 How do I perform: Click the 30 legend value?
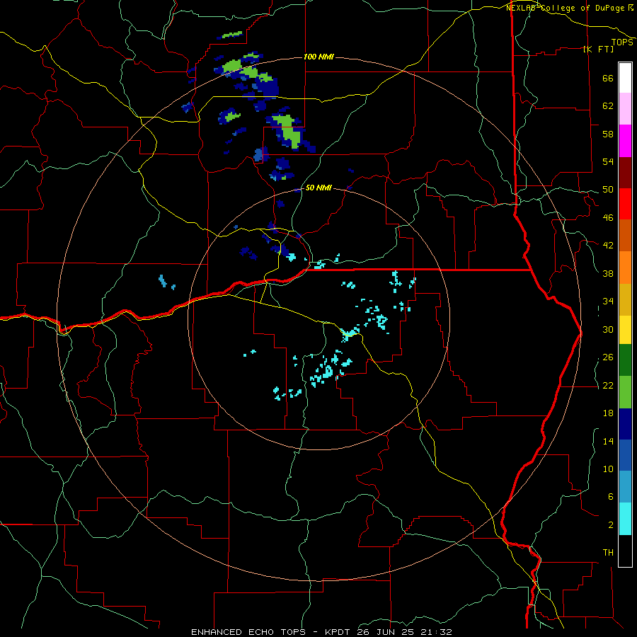(x=608, y=329)
